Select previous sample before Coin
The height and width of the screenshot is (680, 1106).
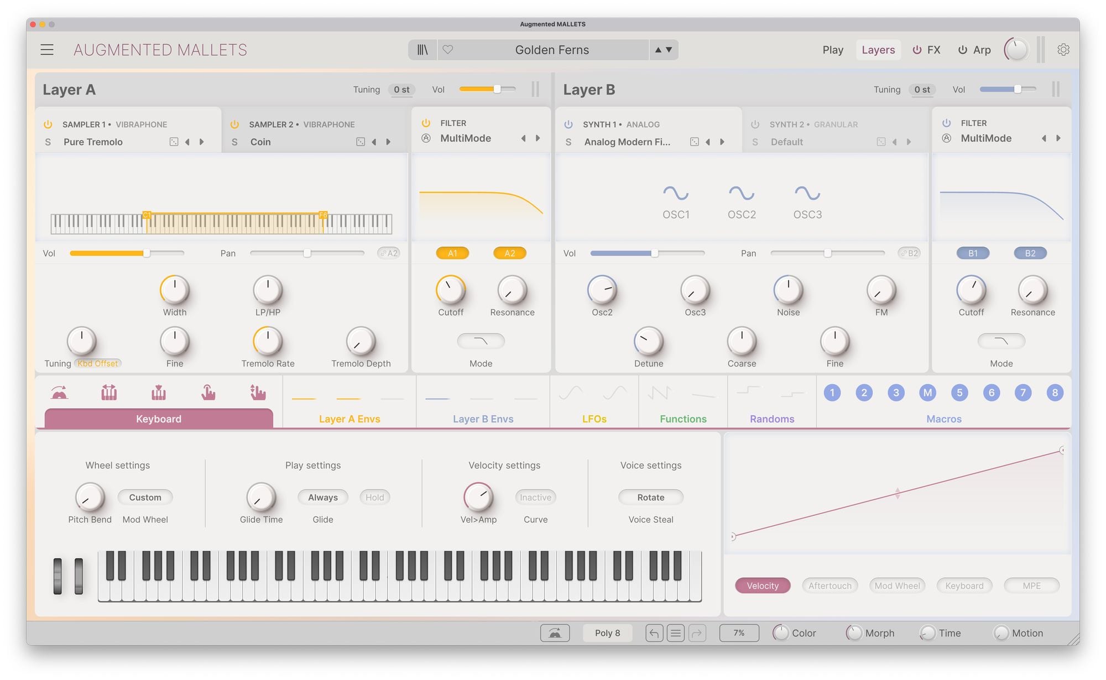click(374, 142)
